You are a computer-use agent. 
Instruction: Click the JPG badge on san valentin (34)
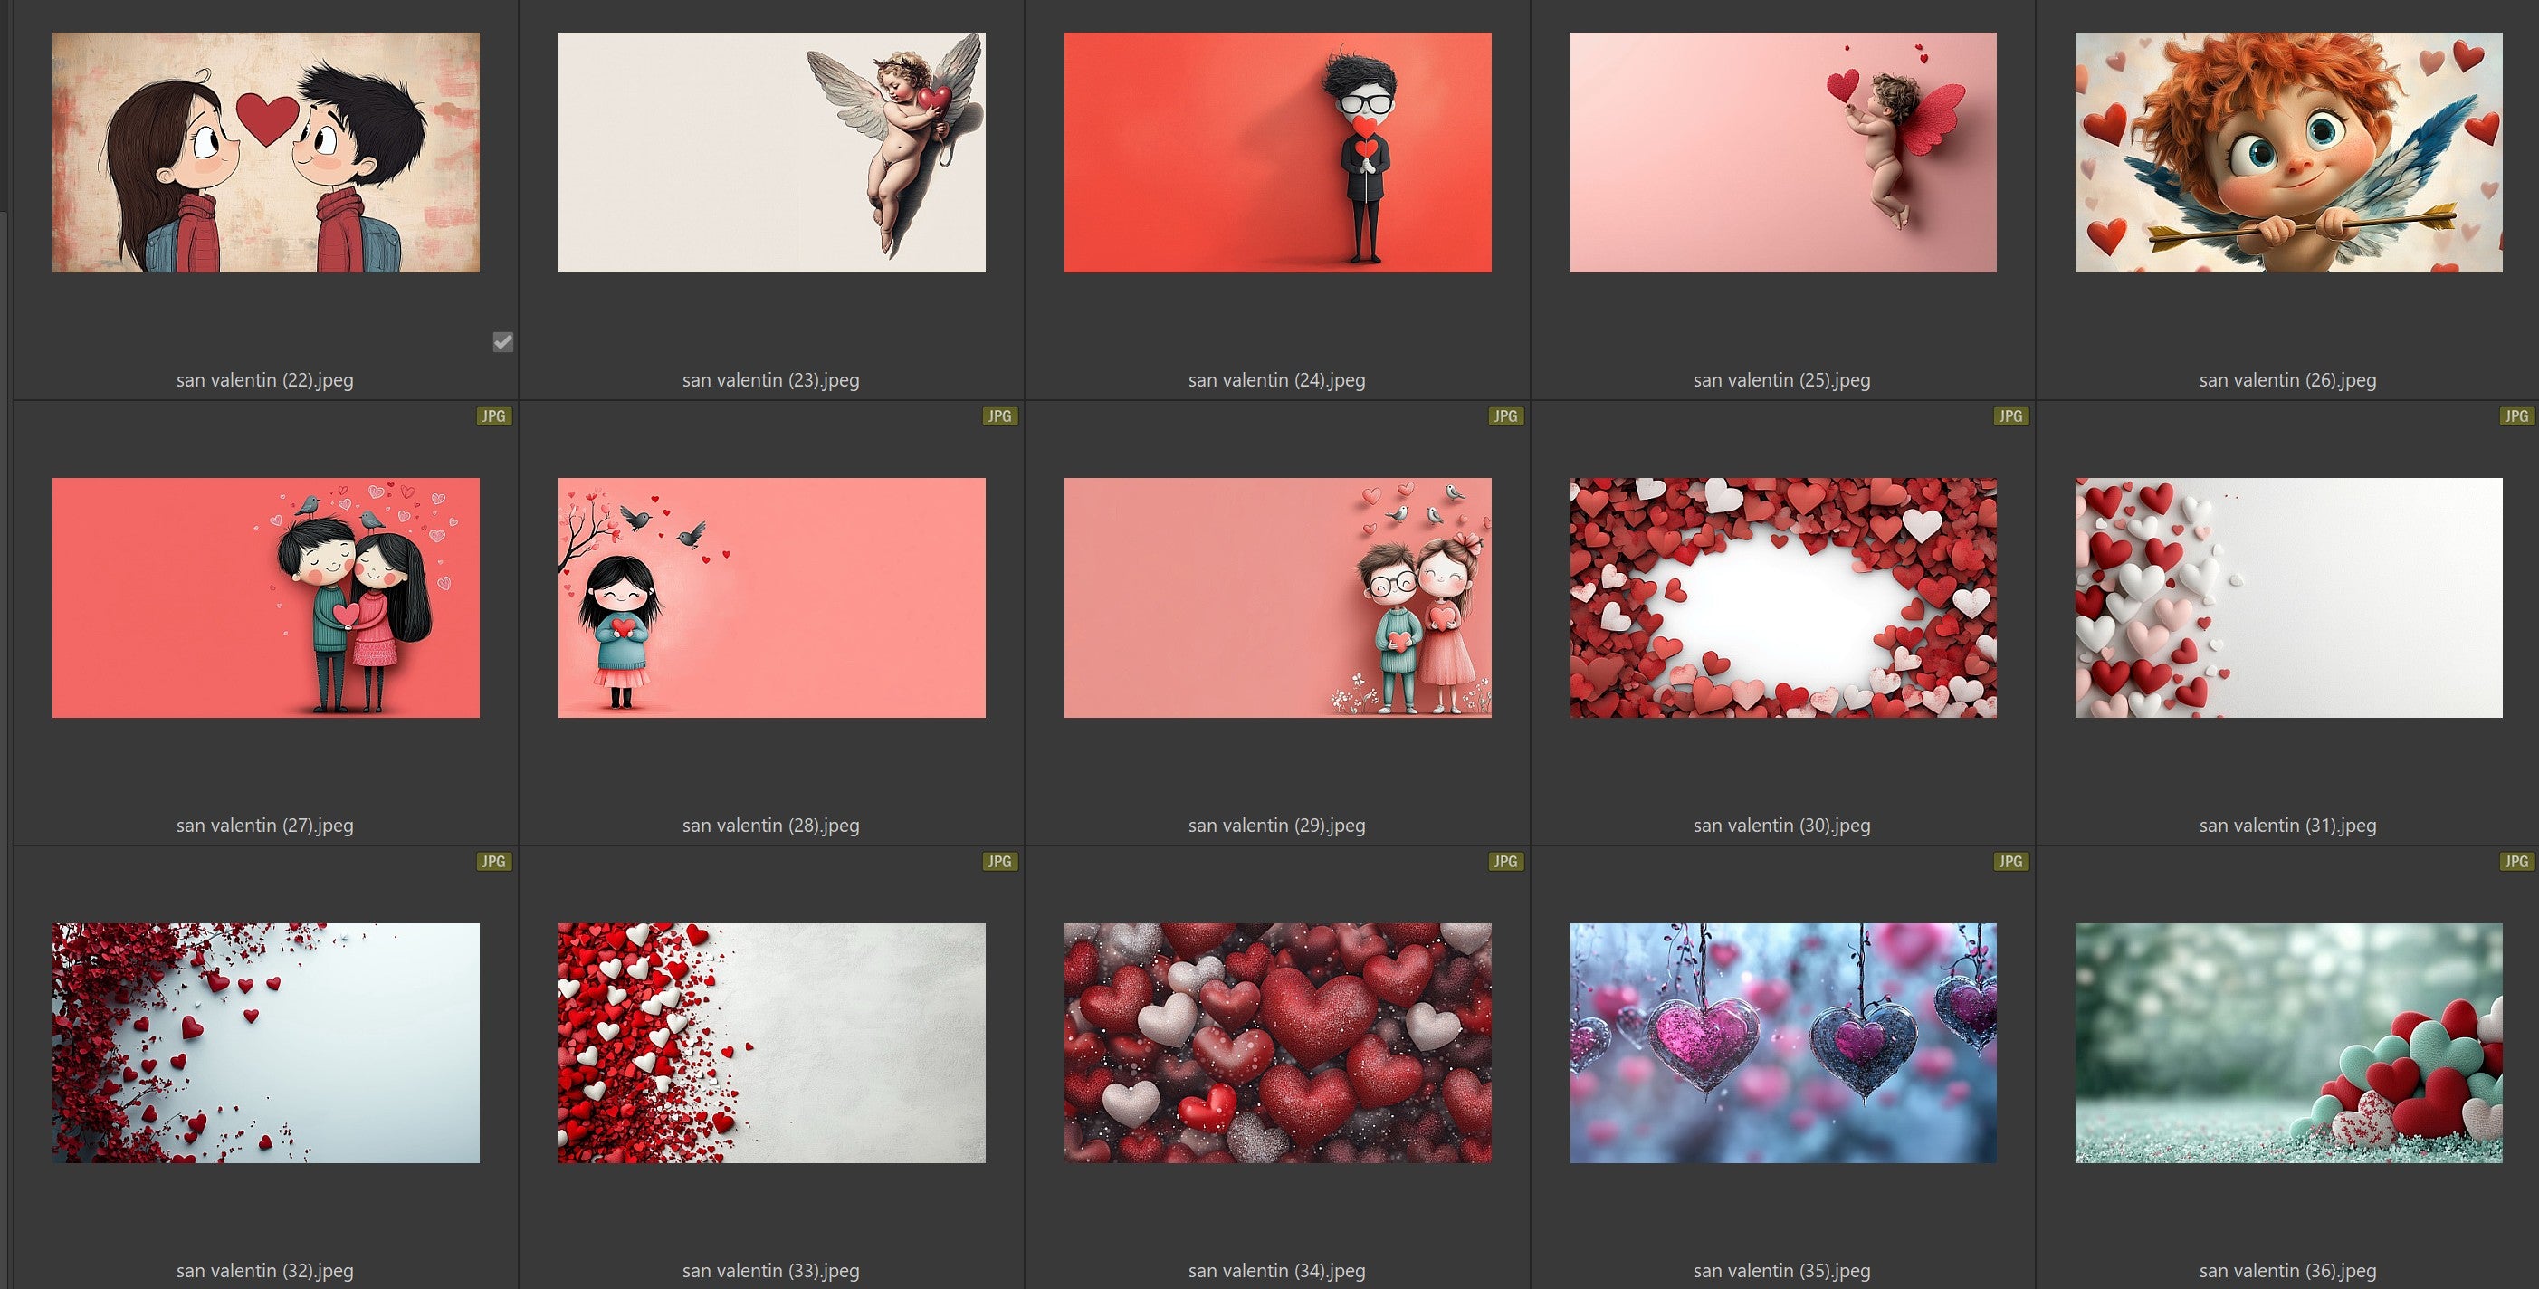point(1504,862)
